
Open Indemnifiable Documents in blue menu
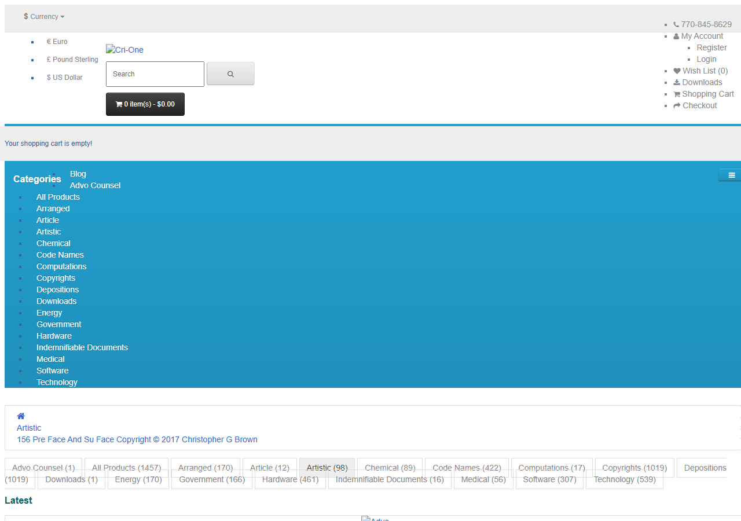tap(82, 347)
